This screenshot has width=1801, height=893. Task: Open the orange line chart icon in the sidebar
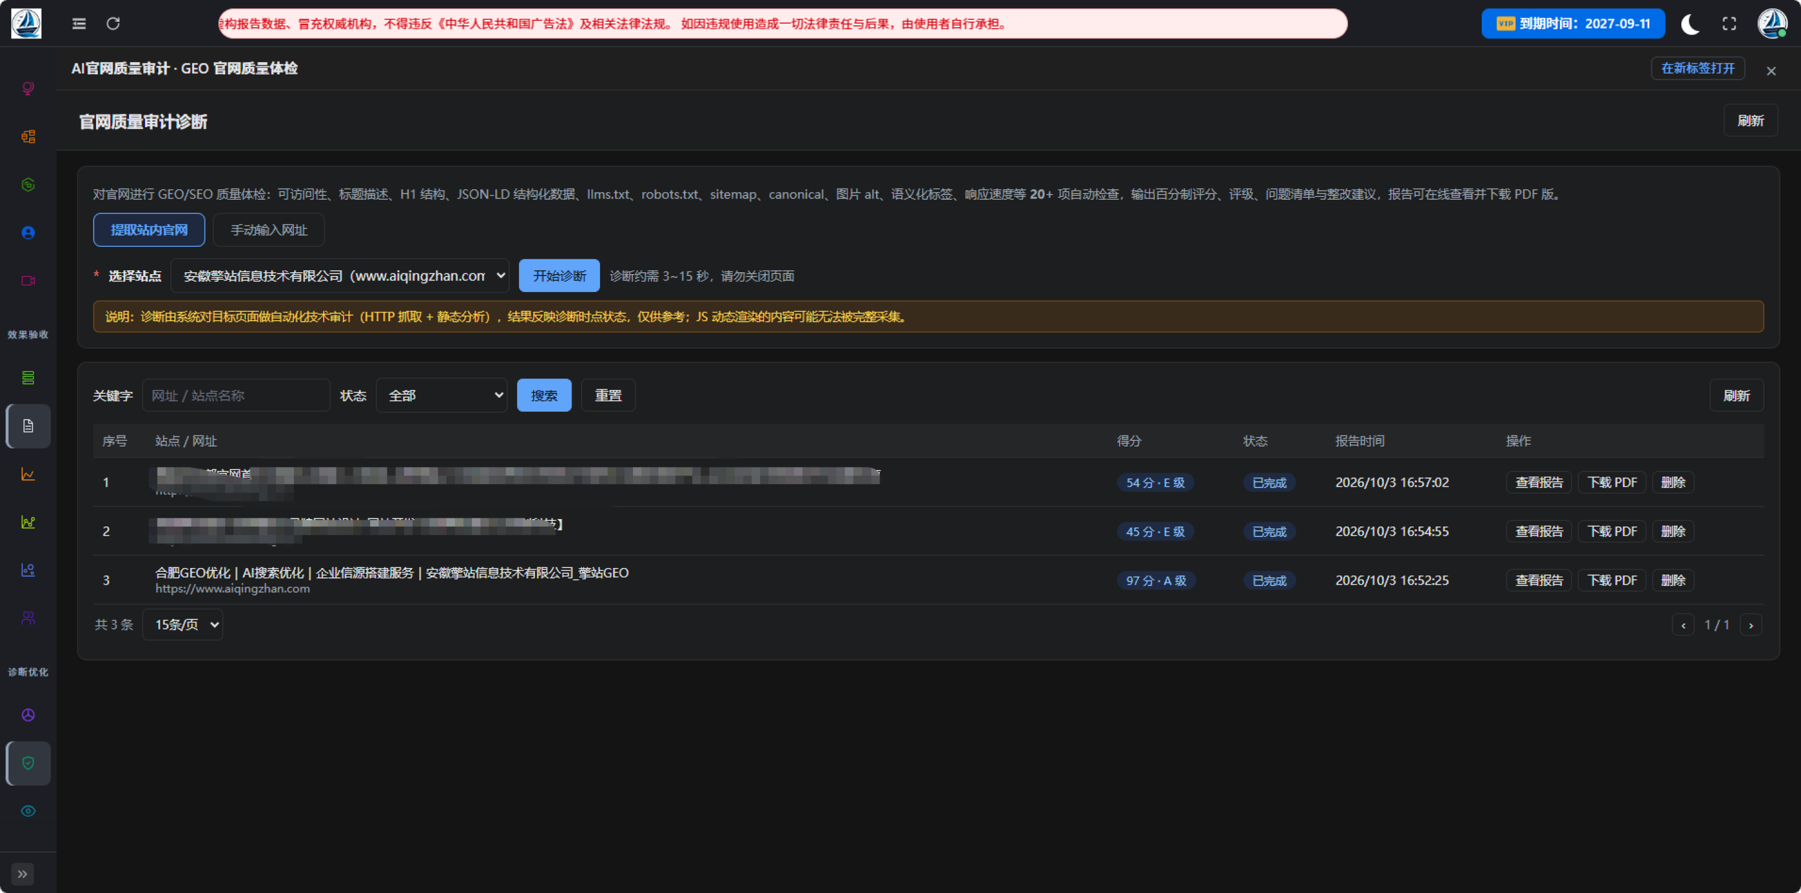point(28,474)
